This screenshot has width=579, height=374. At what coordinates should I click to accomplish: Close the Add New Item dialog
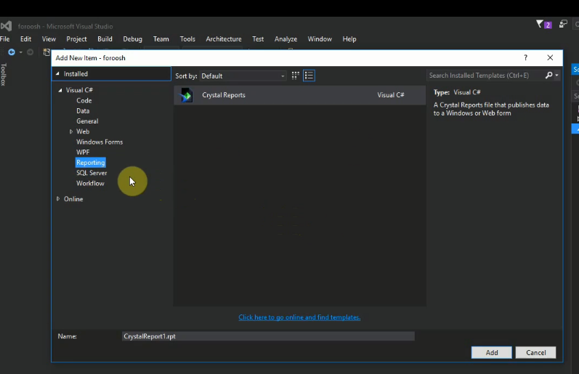pyautogui.click(x=550, y=57)
